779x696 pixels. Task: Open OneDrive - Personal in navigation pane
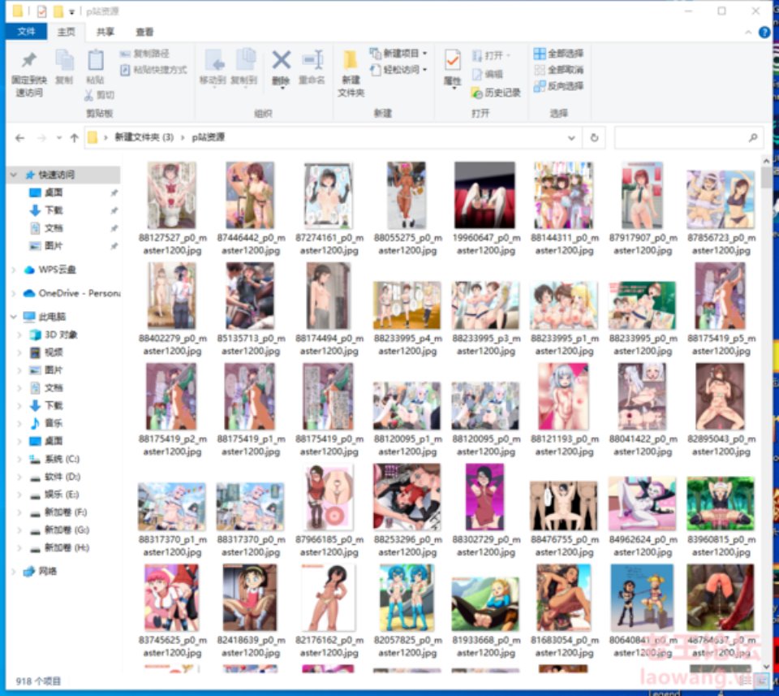[71, 293]
